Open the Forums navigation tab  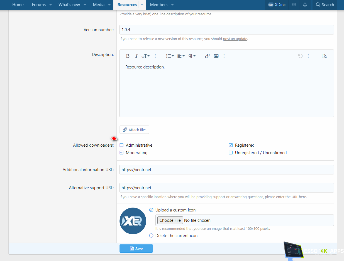[39, 5]
